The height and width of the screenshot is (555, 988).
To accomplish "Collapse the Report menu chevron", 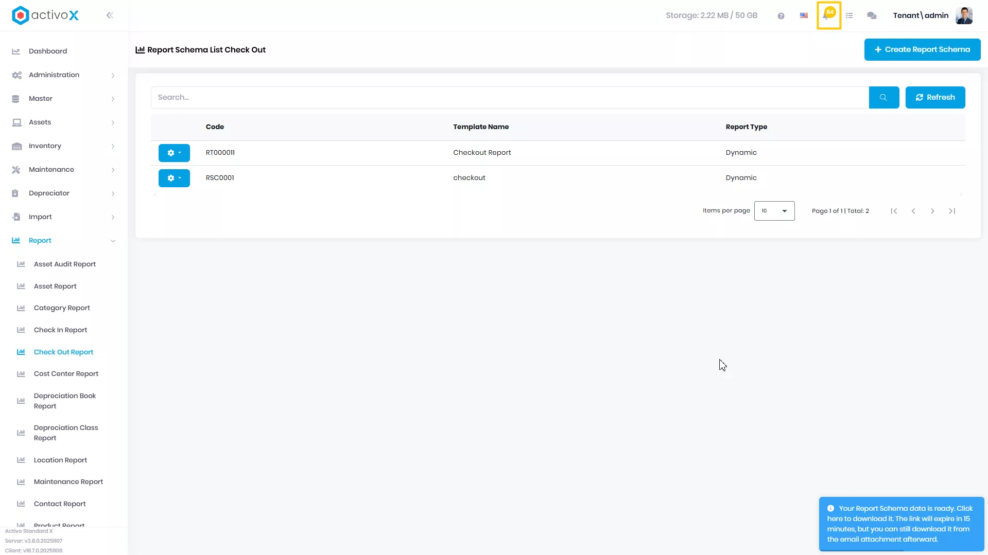I will (113, 241).
